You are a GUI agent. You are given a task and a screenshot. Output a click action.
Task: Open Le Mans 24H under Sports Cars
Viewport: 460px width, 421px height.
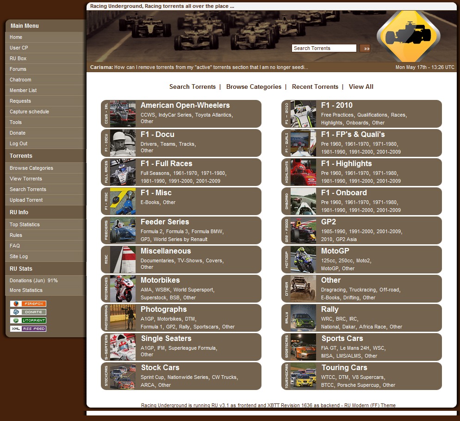point(355,348)
